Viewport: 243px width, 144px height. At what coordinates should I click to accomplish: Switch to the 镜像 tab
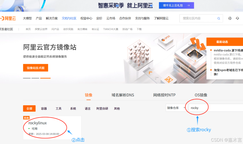click(x=89, y=95)
